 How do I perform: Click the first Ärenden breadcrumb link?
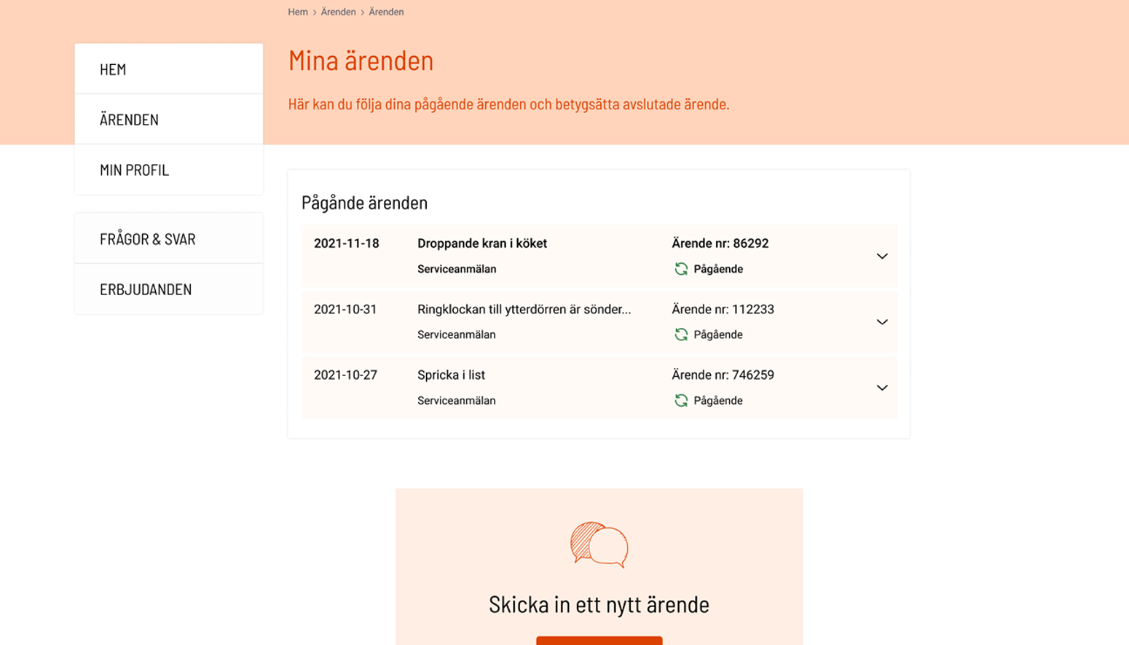[x=338, y=12]
